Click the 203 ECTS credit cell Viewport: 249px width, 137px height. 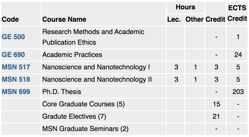[238, 92]
